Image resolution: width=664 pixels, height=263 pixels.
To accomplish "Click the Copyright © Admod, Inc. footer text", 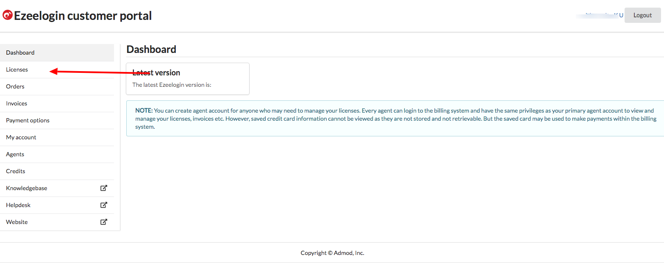I will (x=332, y=253).
